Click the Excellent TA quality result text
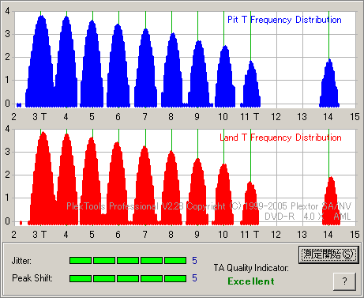The width and height of the screenshot is (364, 298). tap(251, 281)
